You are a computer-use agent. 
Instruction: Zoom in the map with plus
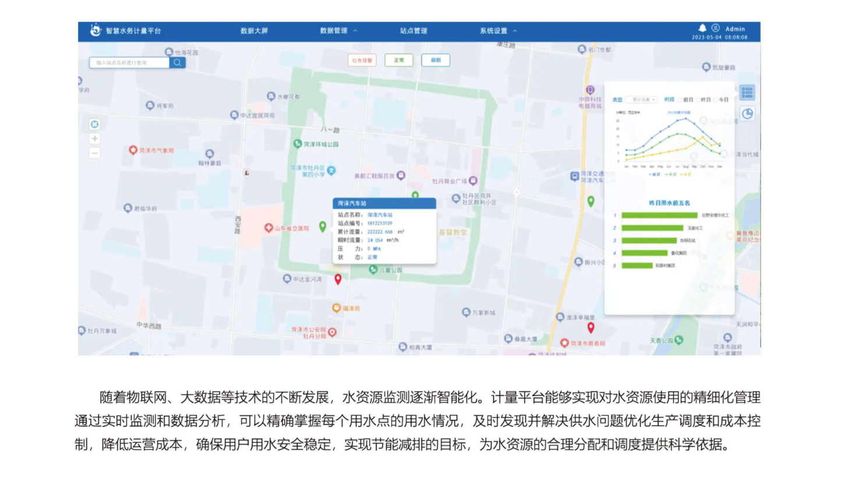(95, 139)
